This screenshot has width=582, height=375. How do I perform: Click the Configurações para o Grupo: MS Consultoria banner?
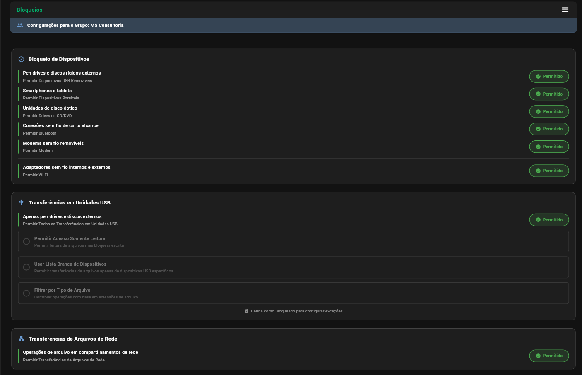pyautogui.click(x=293, y=25)
